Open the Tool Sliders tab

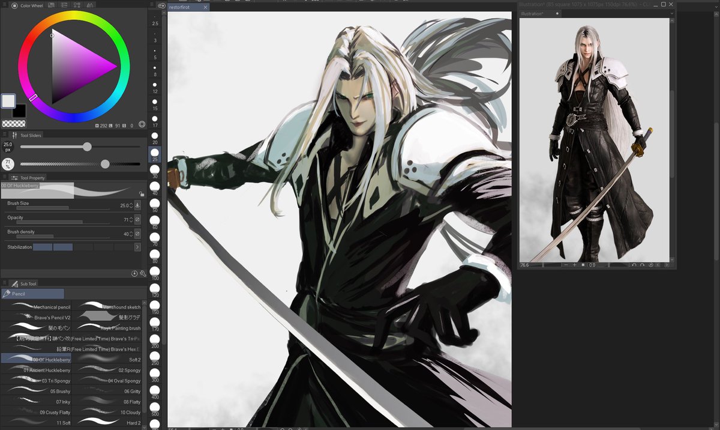tap(27, 135)
